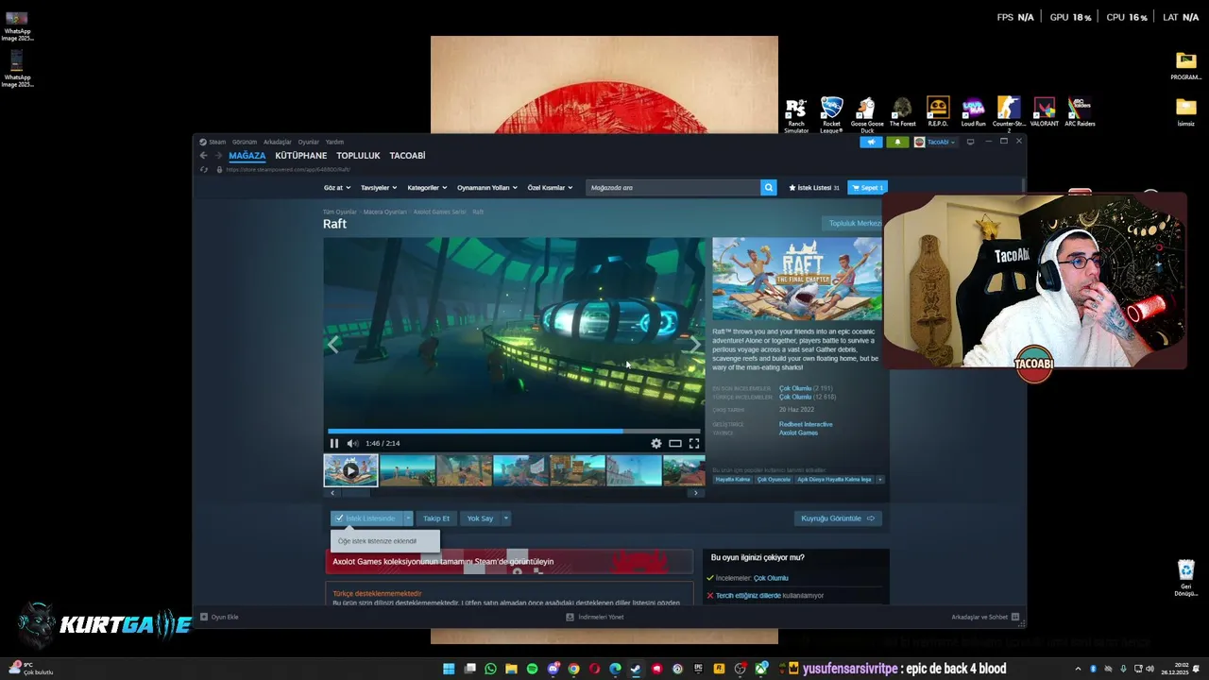Expand the Göz at dropdown

point(336,187)
